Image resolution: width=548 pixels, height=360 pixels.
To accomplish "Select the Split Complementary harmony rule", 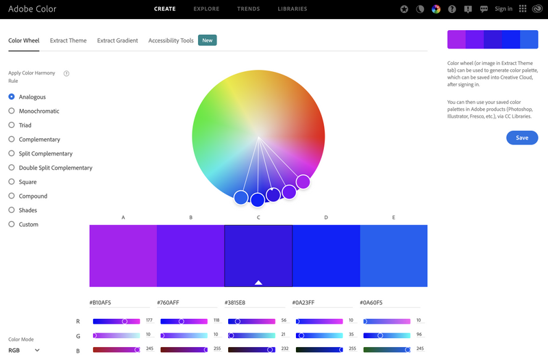I will [x=40, y=153].
